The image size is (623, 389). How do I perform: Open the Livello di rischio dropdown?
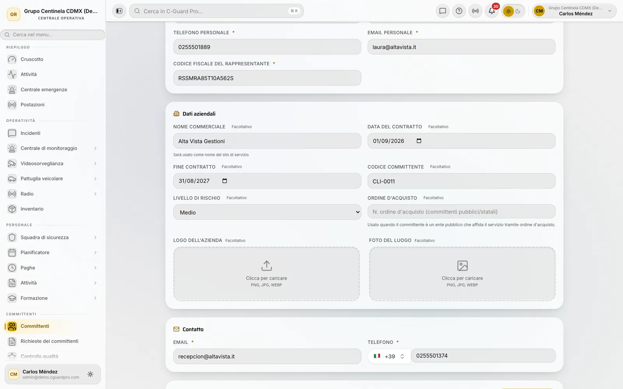click(x=267, y=212)
